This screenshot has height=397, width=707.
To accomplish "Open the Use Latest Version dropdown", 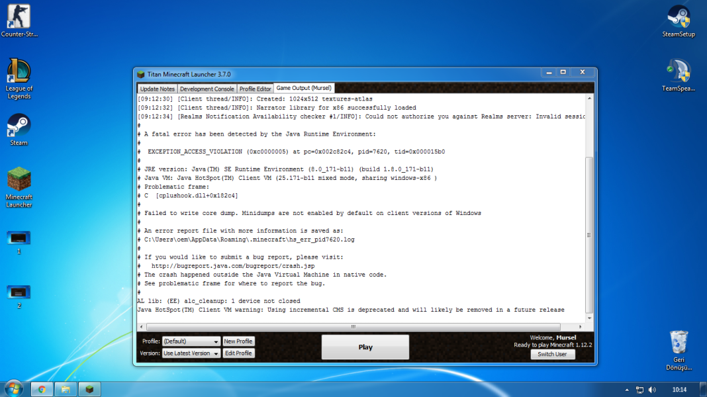I will (191, 353).
